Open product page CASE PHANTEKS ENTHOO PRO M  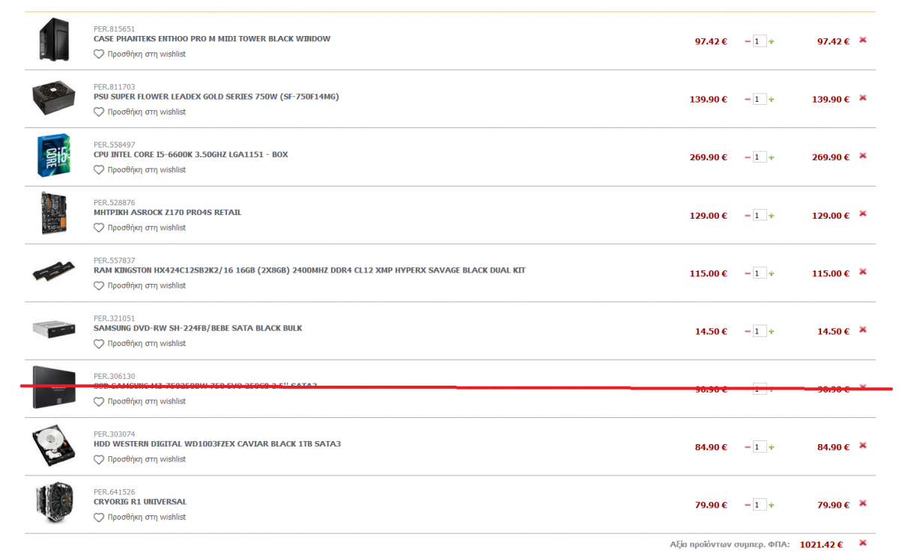click(x=212, y=39)
